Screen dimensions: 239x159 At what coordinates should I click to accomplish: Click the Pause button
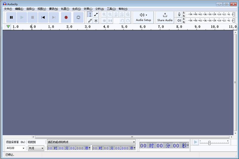[x=11, y=17]
